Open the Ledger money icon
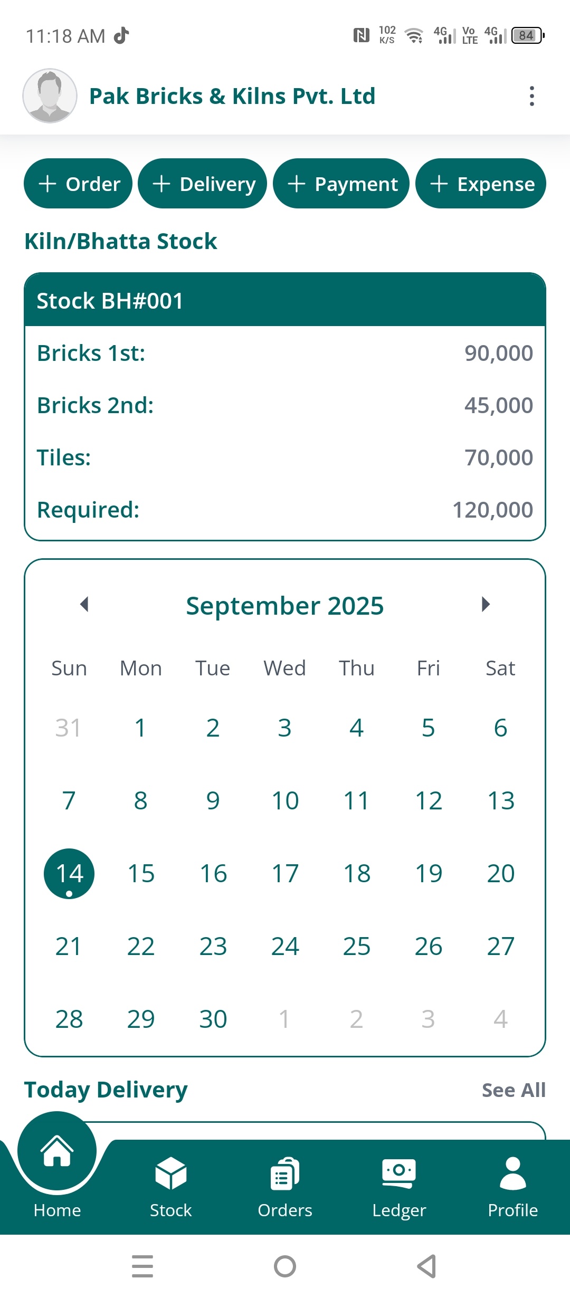The height and width of the screenshot is (1298, 570). (399, 1173)
